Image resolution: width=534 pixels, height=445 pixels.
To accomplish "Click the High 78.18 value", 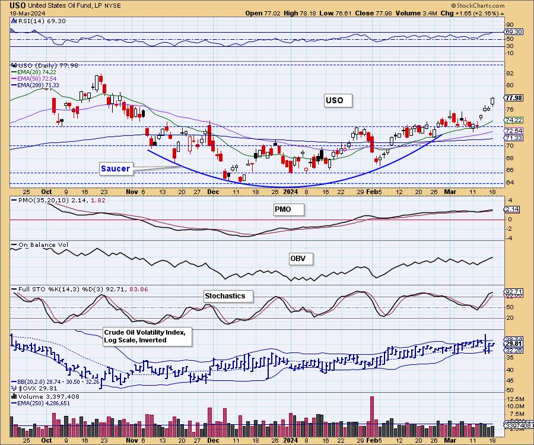I will pos(300,13).
